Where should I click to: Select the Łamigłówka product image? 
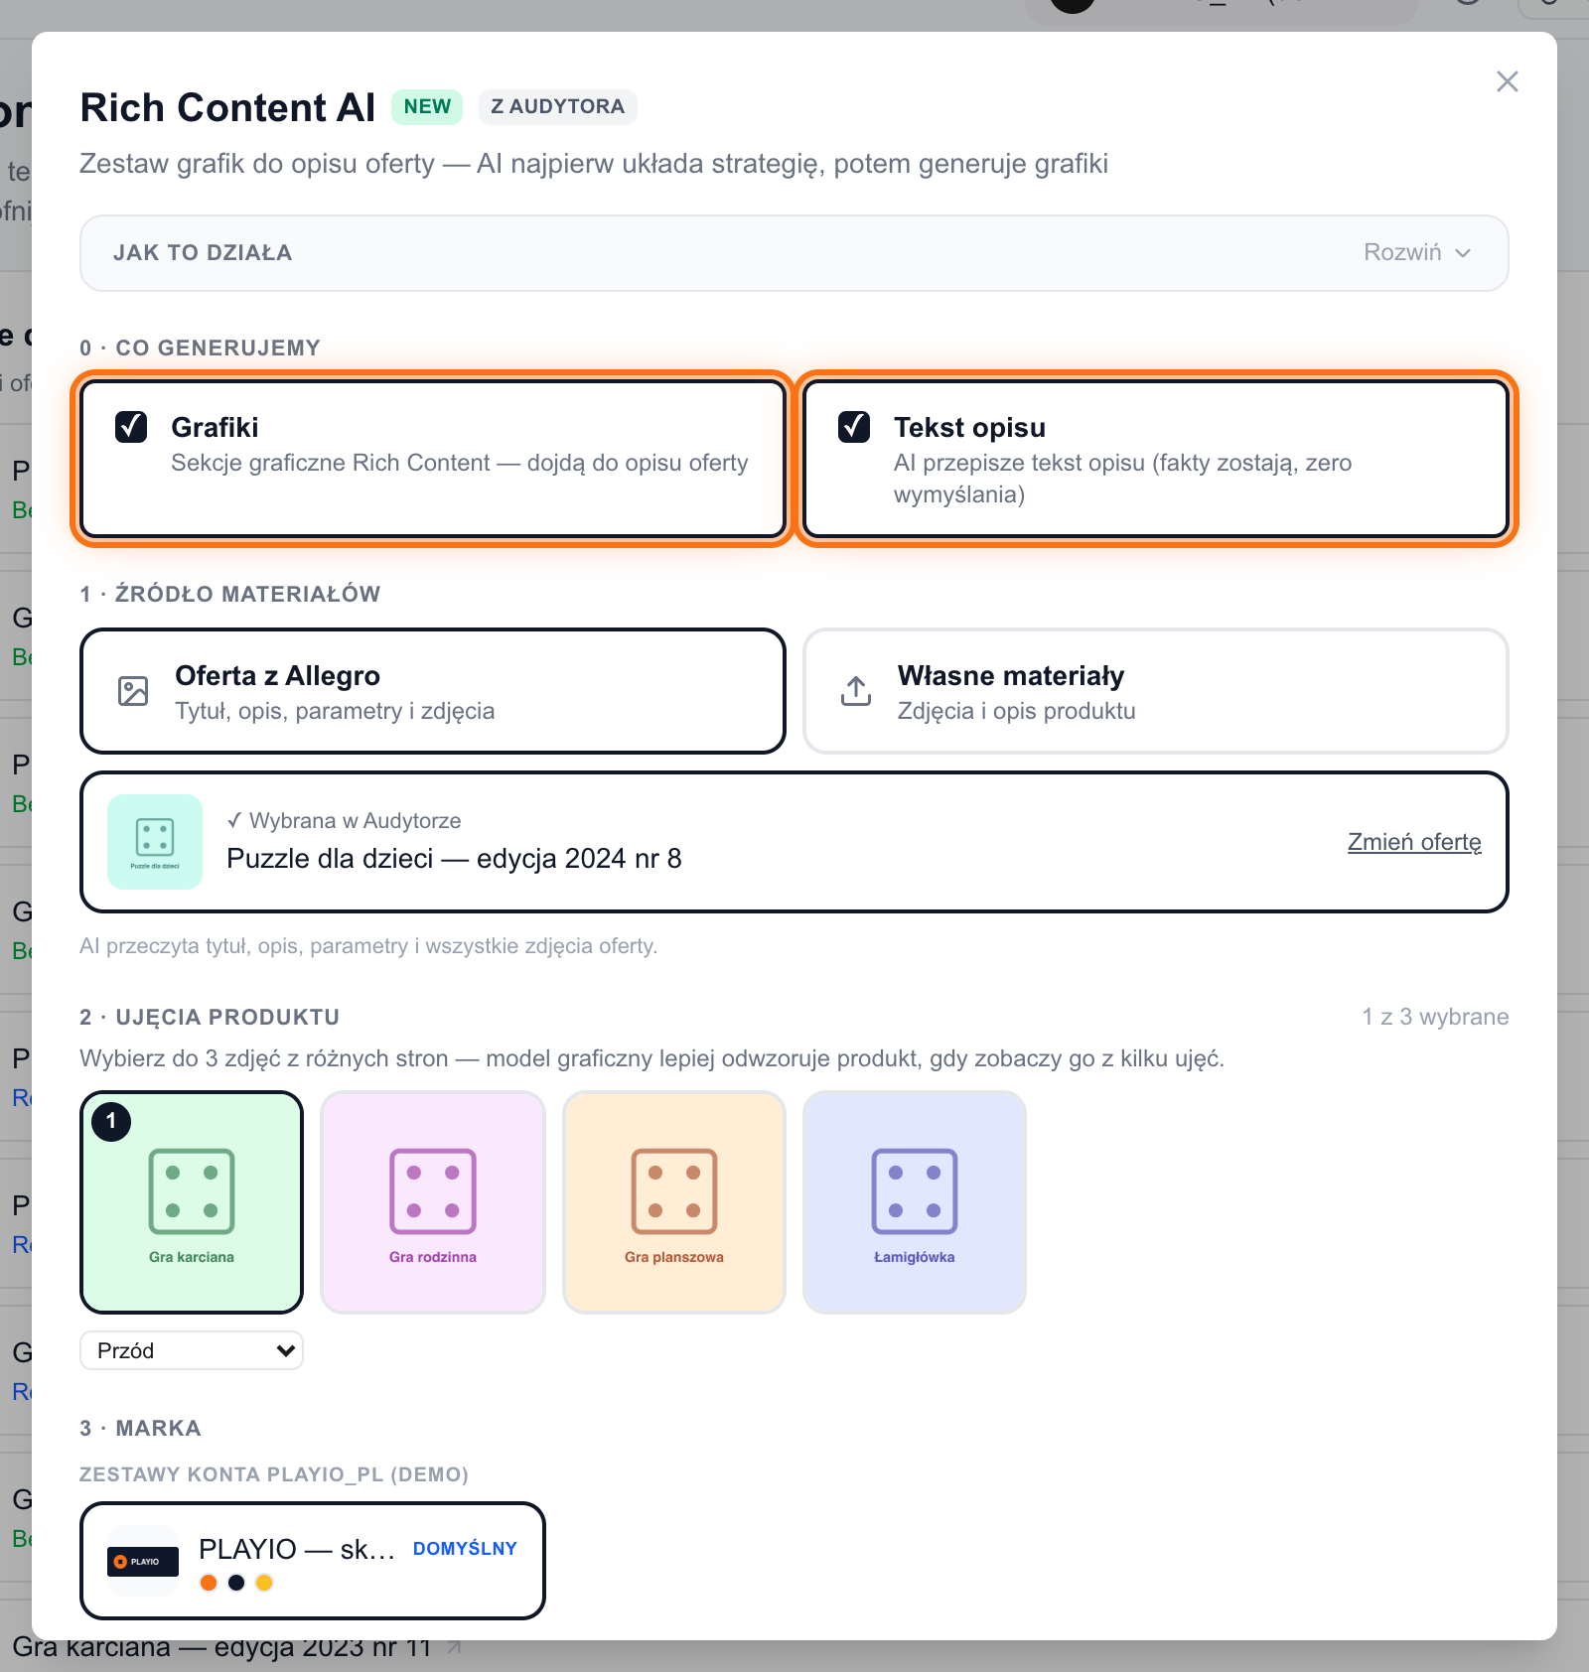click(x=915, y=1202)
